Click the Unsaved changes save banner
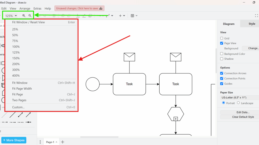259x145 pixels. point(79,8)
